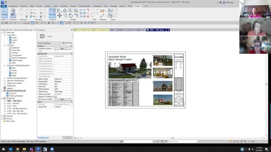Click the Properties palette ribbon button

pyautogui.click(x=13, y=16)
